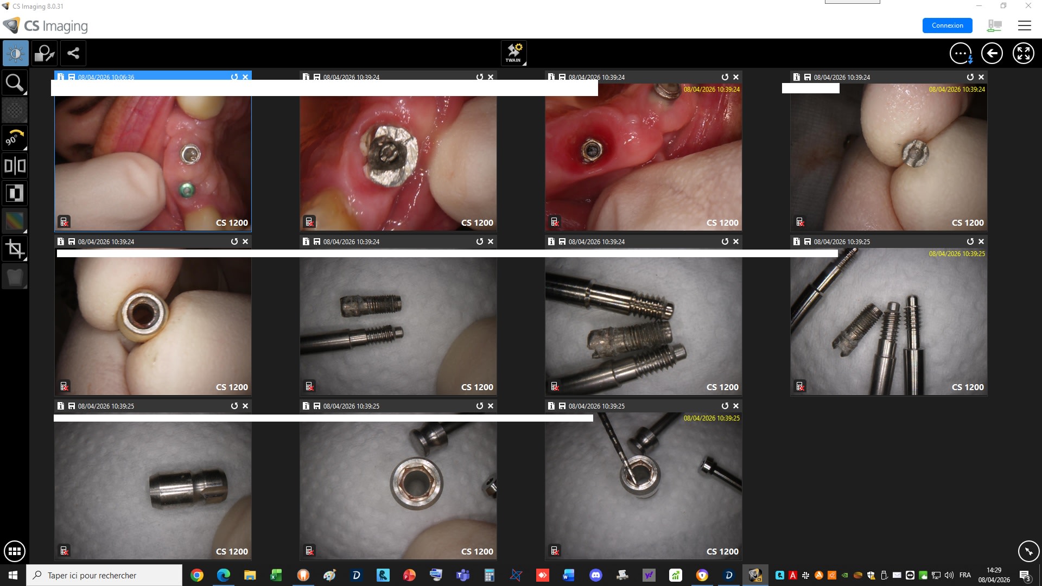Viewport: 1042px width, 586px height.
Task: Select the brightness and contrast tool
Action: [x=15, y=53]
